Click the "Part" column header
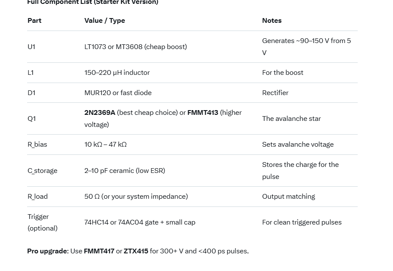This screenshot has height=271, width=393. (x=34, y=21)
